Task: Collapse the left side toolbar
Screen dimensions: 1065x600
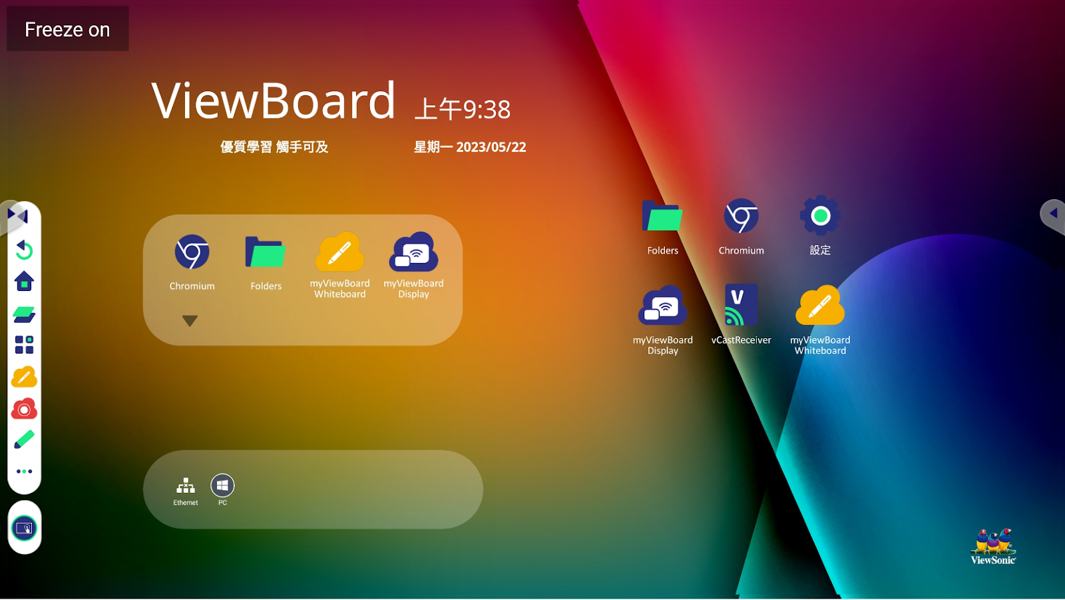Action: tap(18, 216)
